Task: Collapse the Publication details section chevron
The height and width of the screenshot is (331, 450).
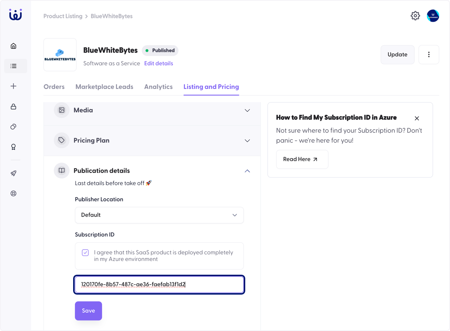Action: [247, 171]
